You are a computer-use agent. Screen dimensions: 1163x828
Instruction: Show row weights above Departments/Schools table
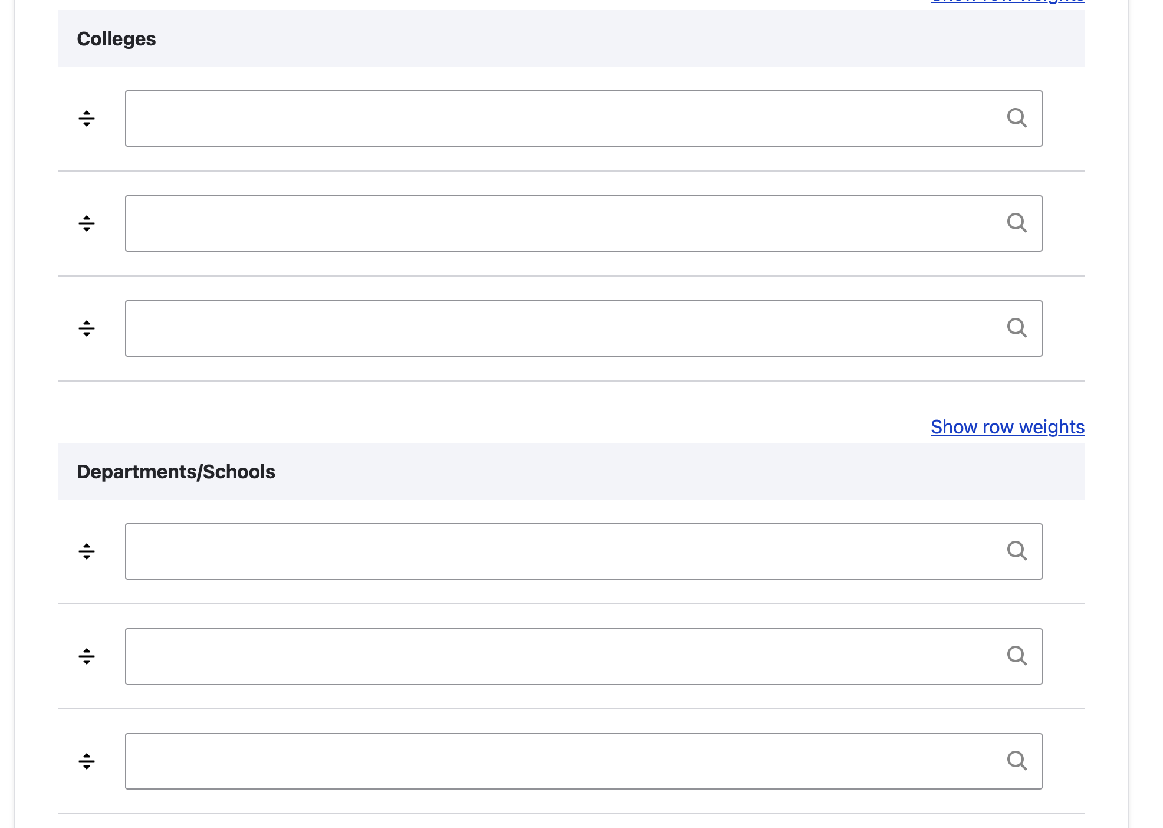(1007, 427)
